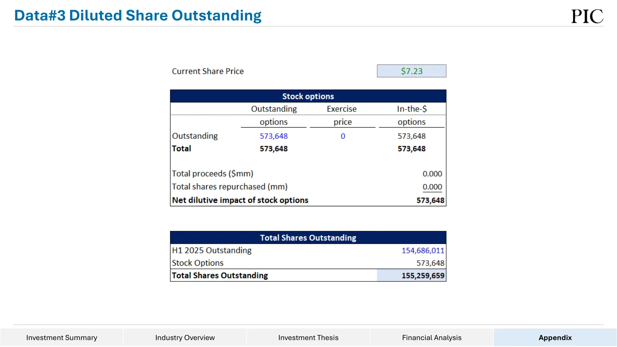Select the Net dilutive impact value 573,648
The height and width of the screenshot is (347, 617).
pyautogui.click(x=430, y=200)
